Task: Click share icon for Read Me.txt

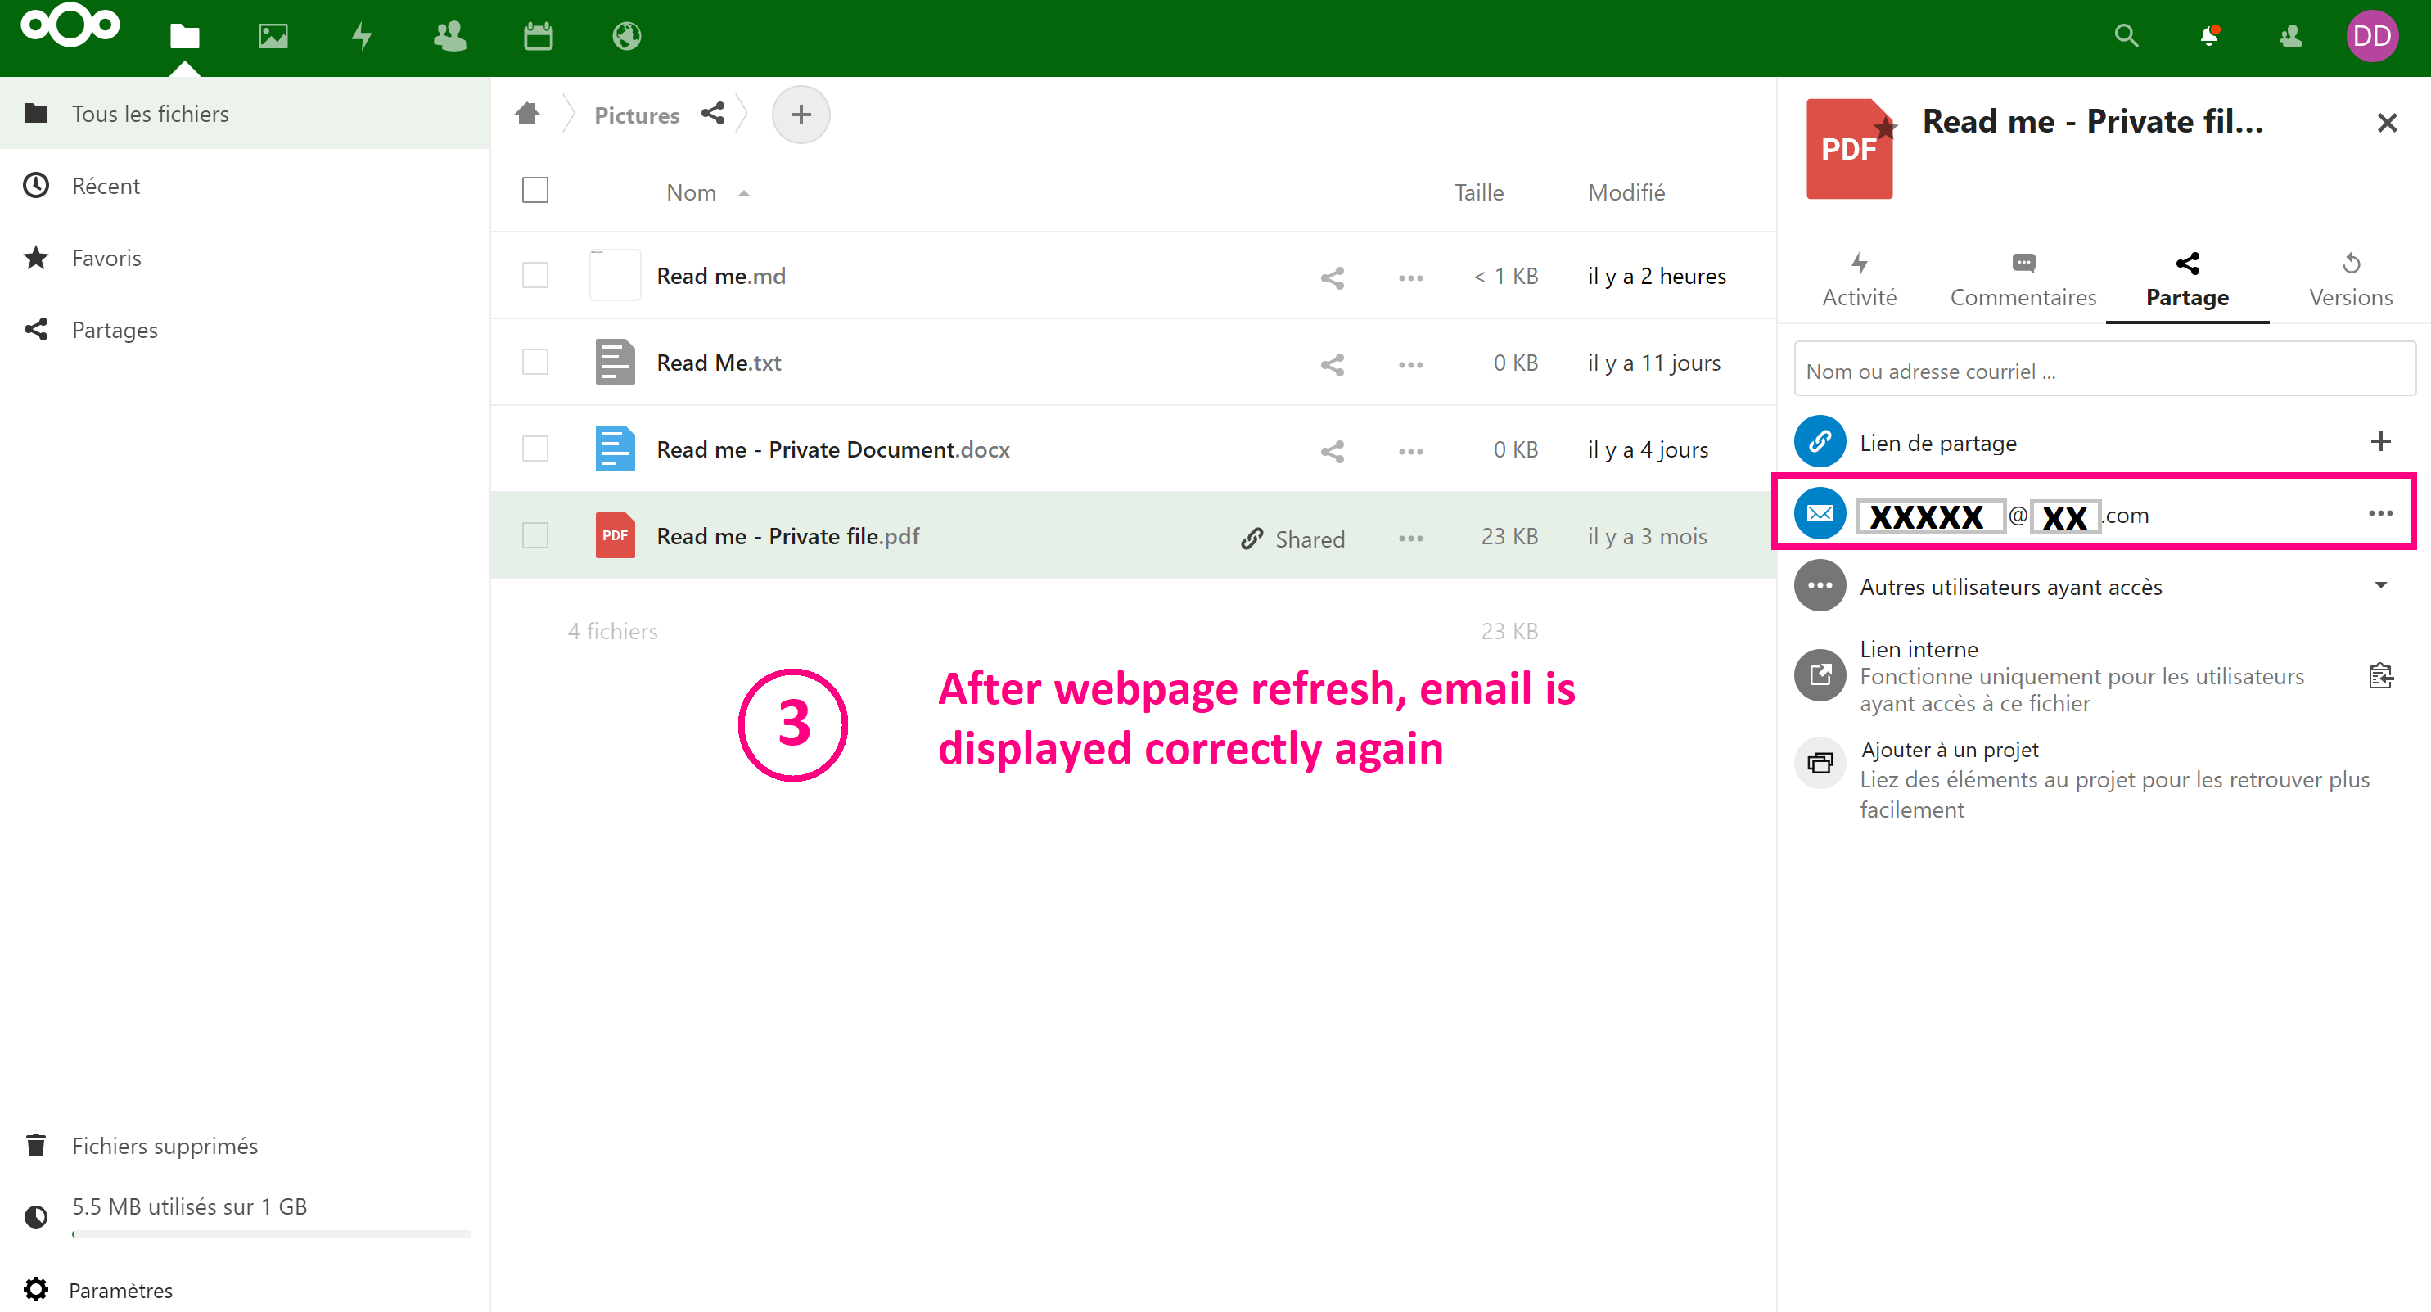Action: 1332,364
